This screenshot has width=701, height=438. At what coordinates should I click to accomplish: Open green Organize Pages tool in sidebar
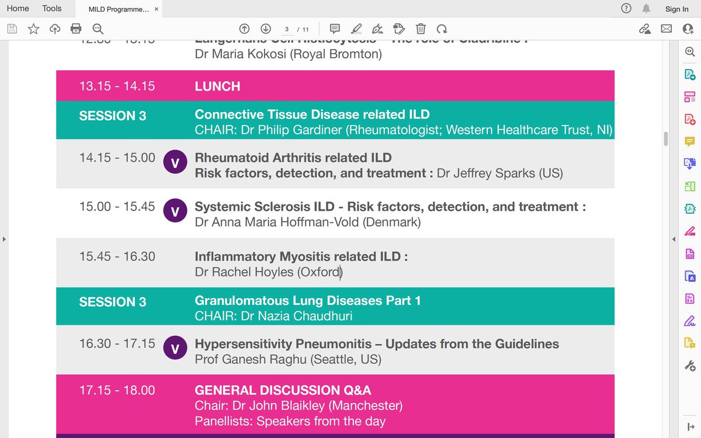click(x=690, y=186)
